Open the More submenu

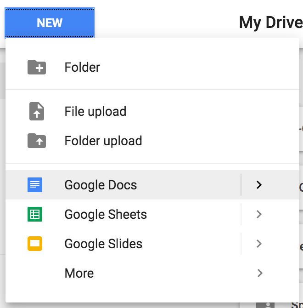152,273
